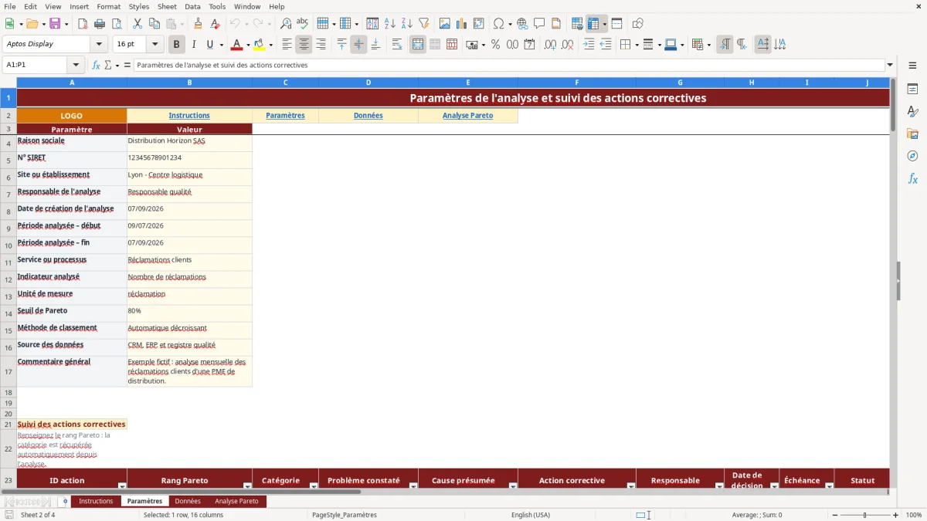Open the Underline style dropdown arrow
The image size is (927, 521).
pyautogui.click(x=221, y=45)
